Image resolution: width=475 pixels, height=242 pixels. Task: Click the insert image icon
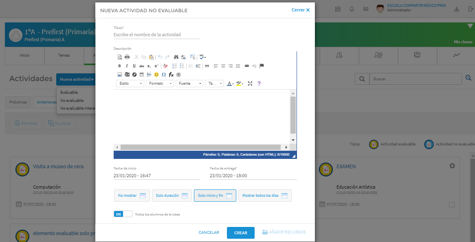point(120,75)
